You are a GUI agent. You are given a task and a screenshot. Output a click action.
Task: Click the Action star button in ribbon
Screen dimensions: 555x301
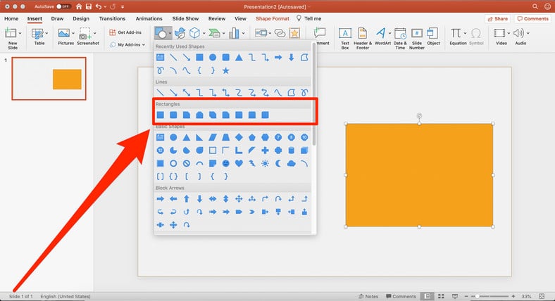pyautogui.click(x=294, y=33)
